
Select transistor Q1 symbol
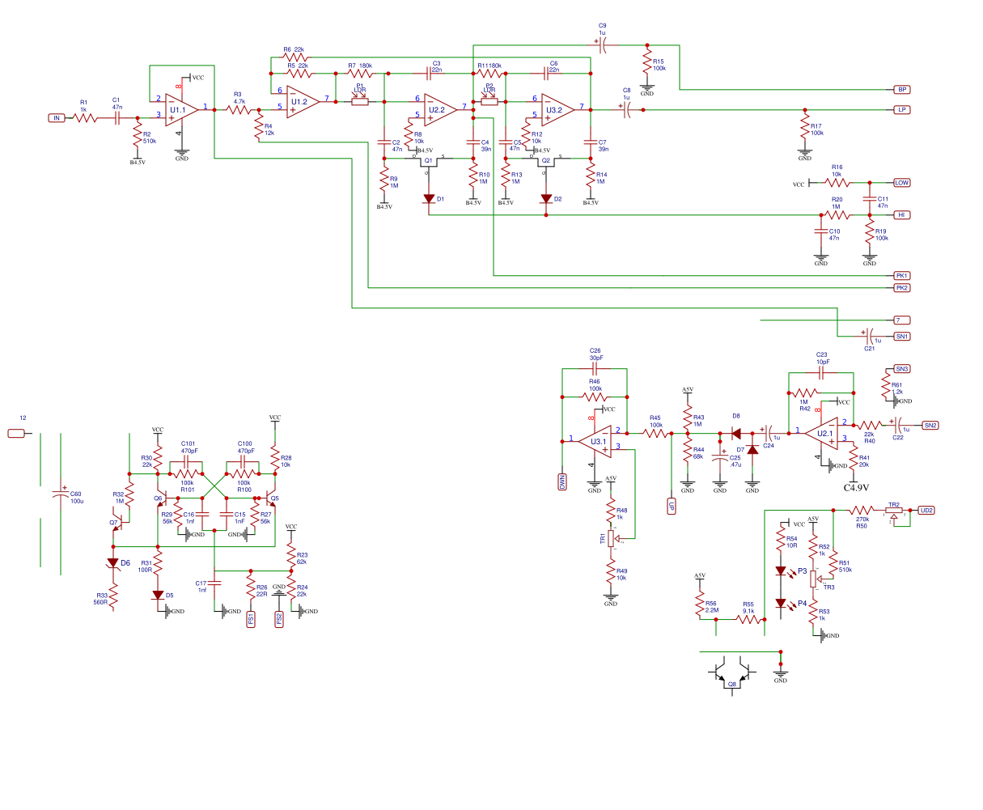pyautogui.click(x=429, y=160)
